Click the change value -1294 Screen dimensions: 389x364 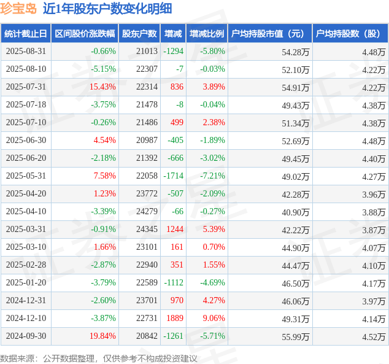[x=174, y=52]
